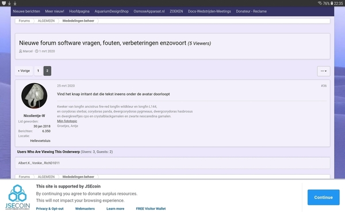
Task: Open the thread options dropdown with three dots
Action: (323, 71)
